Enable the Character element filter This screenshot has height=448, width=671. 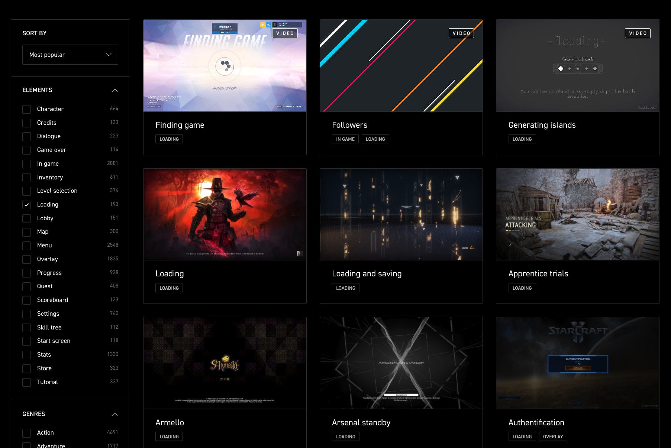(x=26, y=109)
